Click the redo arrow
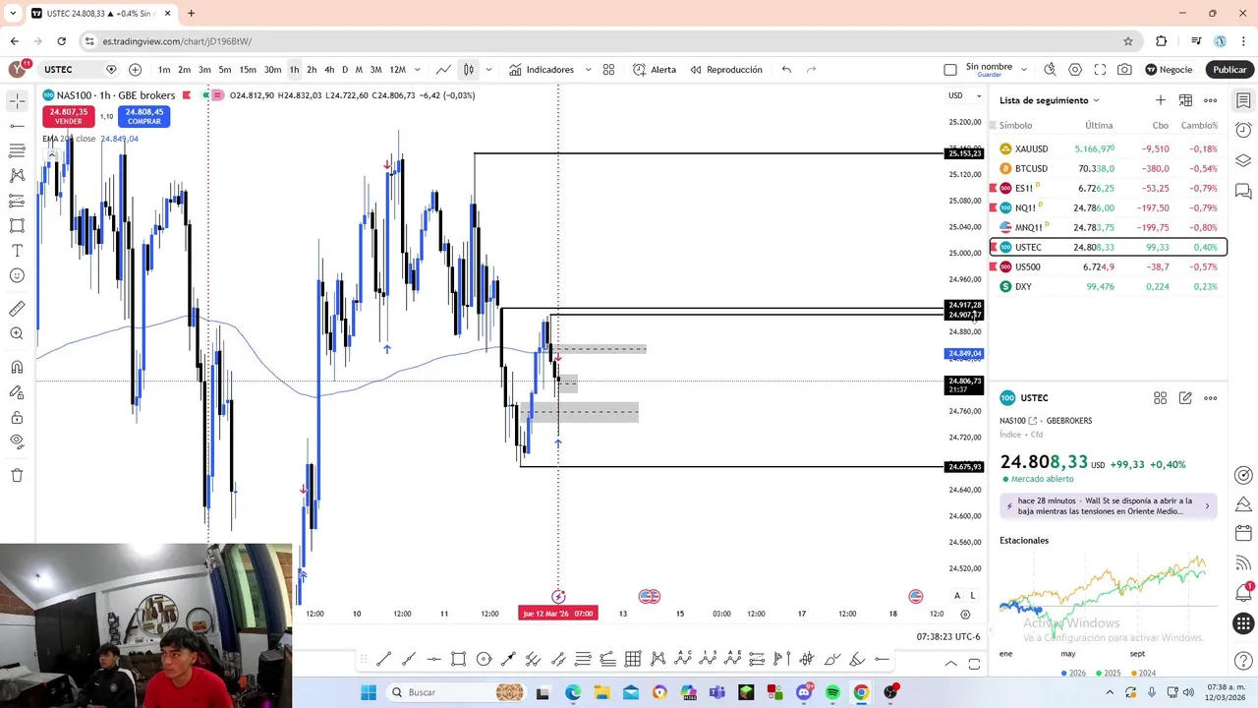The height and width of the screenshot is (708, 1258). (x=811, y=70)
